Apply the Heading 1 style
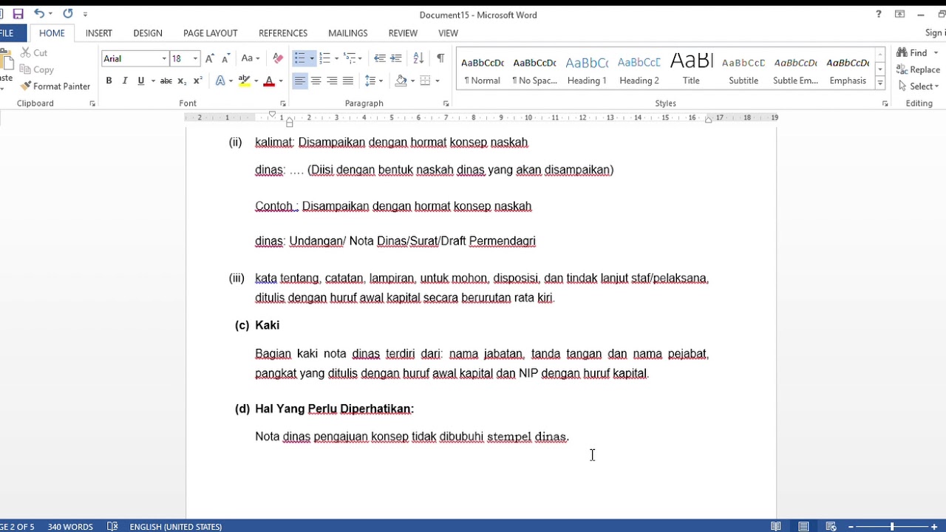 pos(587,69)
